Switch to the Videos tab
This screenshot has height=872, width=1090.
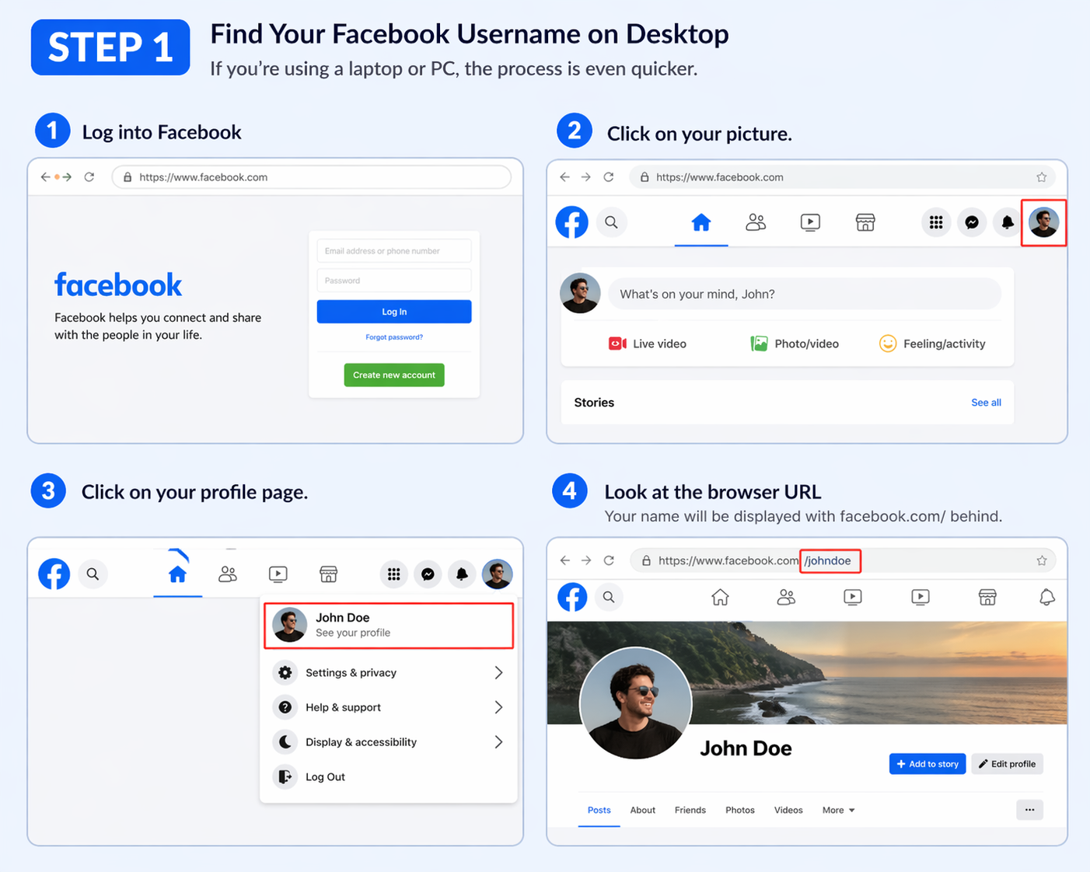coord(788,810)
